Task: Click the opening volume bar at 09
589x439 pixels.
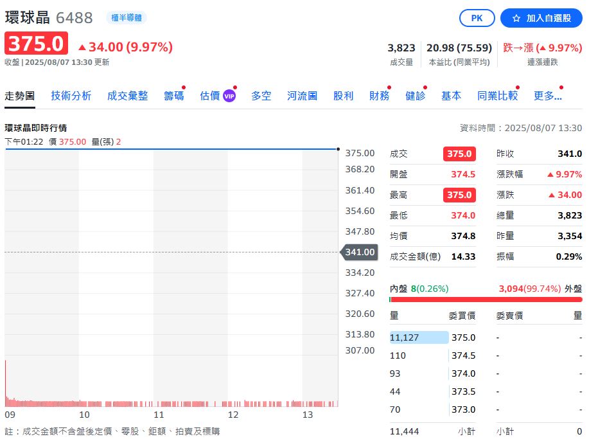Action: [6, 383]
